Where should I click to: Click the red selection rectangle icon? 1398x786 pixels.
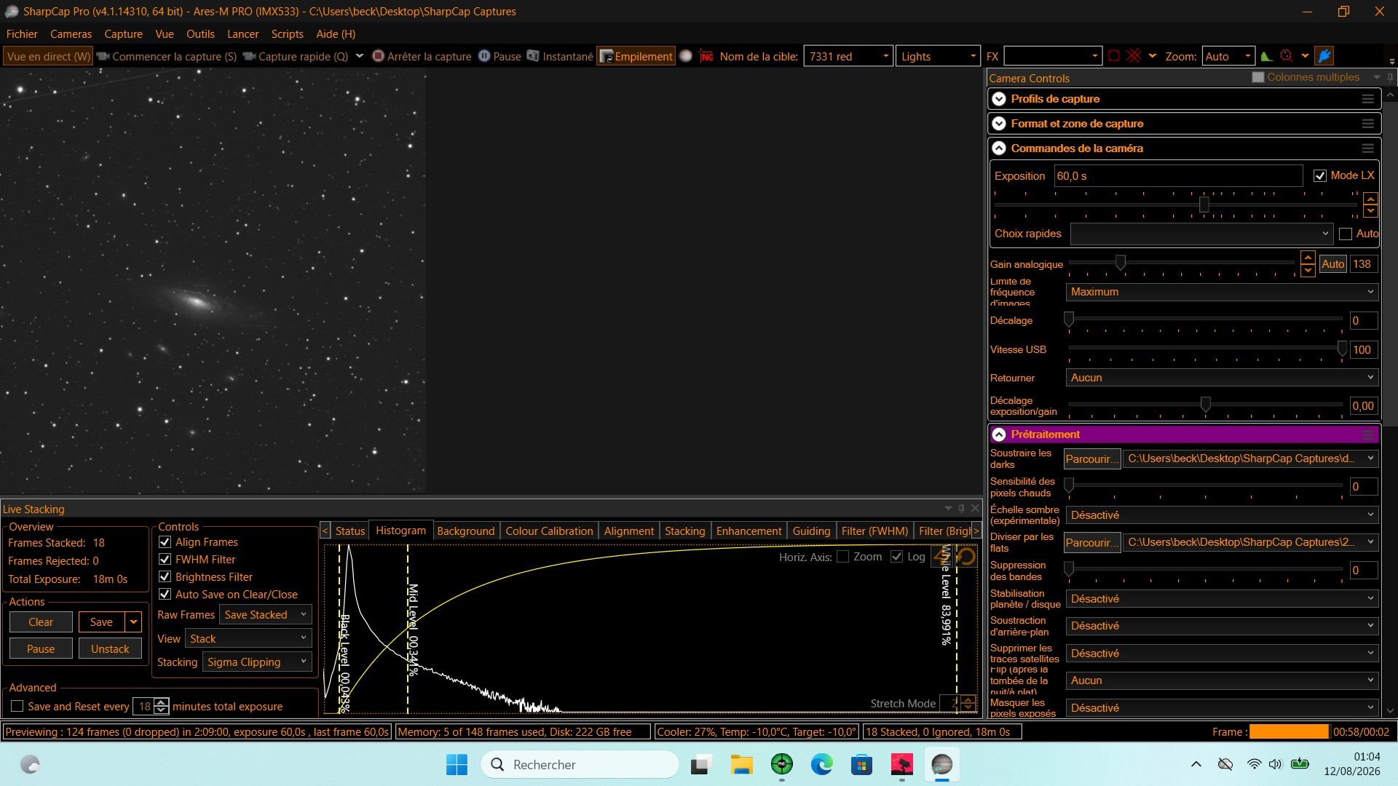tap(1113, 56)
